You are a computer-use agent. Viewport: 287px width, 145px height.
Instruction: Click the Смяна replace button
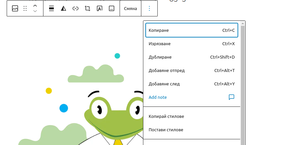point(130,9)
